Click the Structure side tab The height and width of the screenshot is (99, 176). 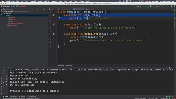pos(1,80)
